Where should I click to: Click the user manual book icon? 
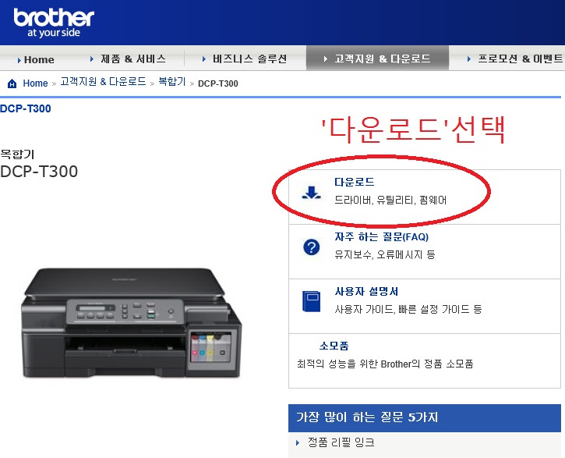pos(311,301)
